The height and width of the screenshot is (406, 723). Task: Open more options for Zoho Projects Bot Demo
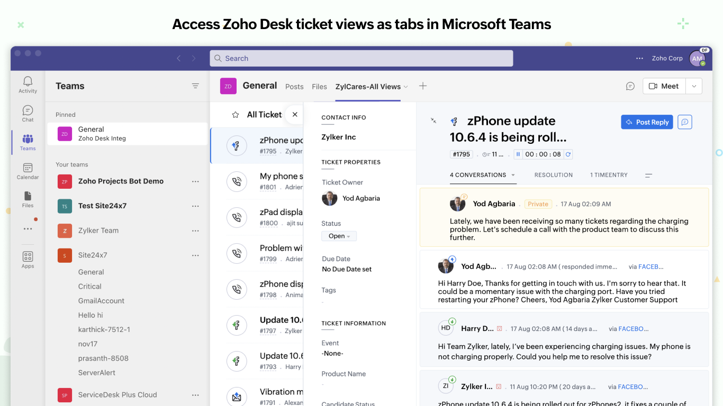pos(195,181)
